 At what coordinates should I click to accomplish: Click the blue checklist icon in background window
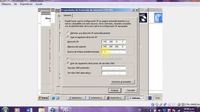click(158, 18)
